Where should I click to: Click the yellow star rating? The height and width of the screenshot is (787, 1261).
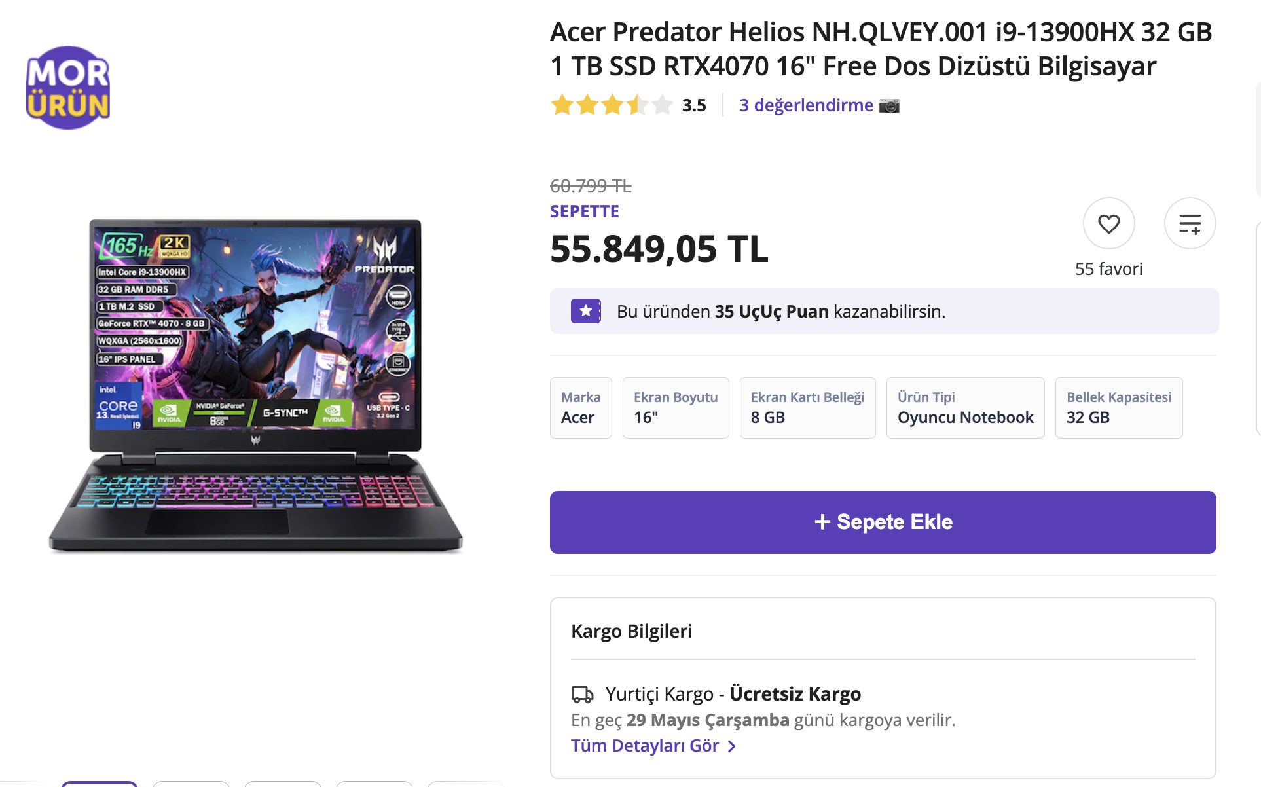611,105
